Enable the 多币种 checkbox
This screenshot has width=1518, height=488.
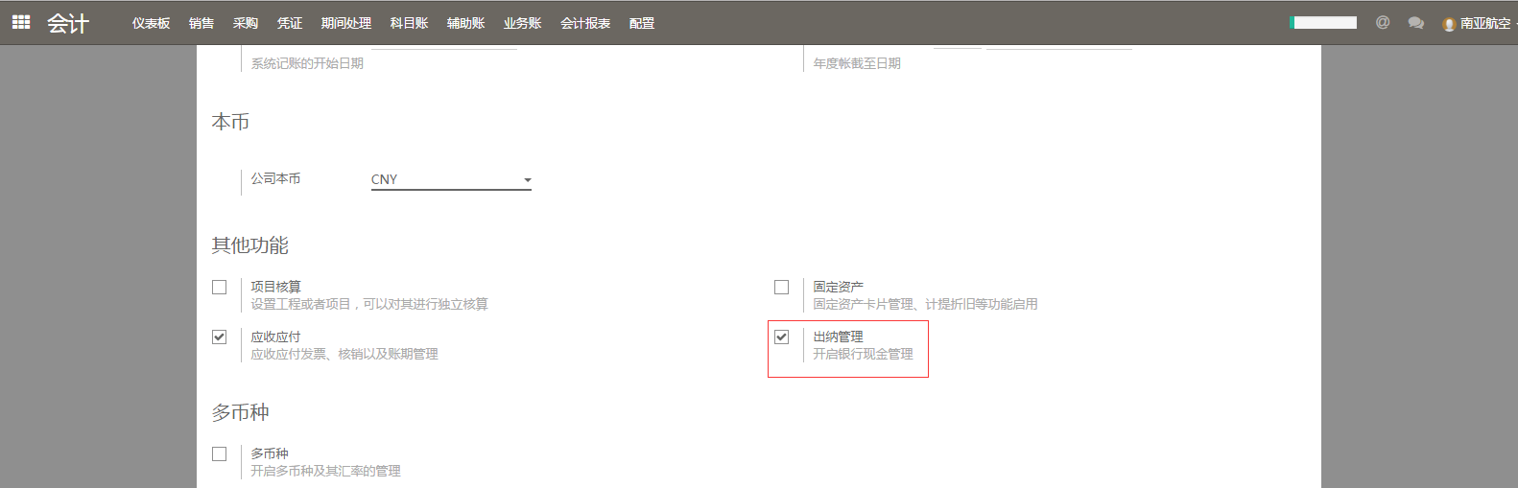(220, 454)
